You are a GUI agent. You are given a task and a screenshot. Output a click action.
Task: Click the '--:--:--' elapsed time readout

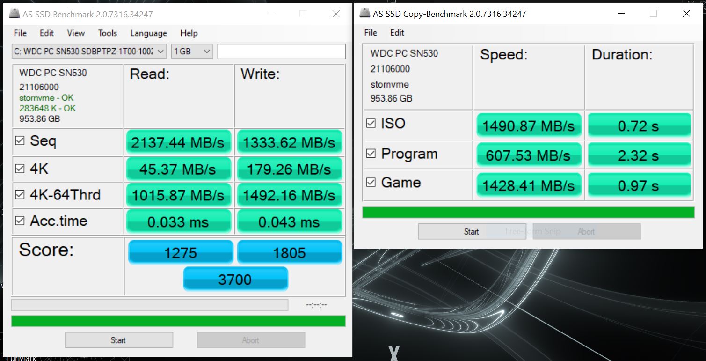(316, 305)
